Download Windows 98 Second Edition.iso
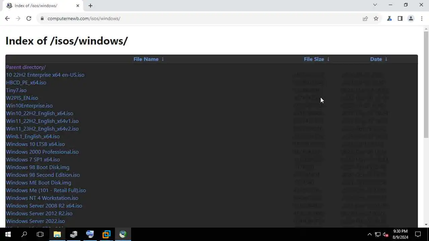This screenshot has width=429, height=241. [43, 175]
